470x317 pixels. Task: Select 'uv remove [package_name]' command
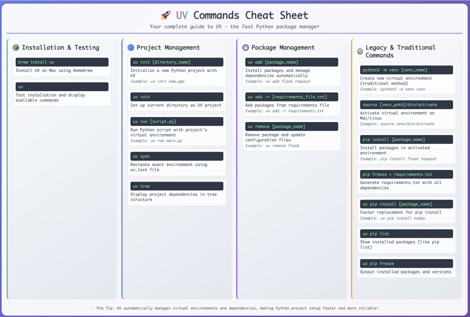pos(291,126)
